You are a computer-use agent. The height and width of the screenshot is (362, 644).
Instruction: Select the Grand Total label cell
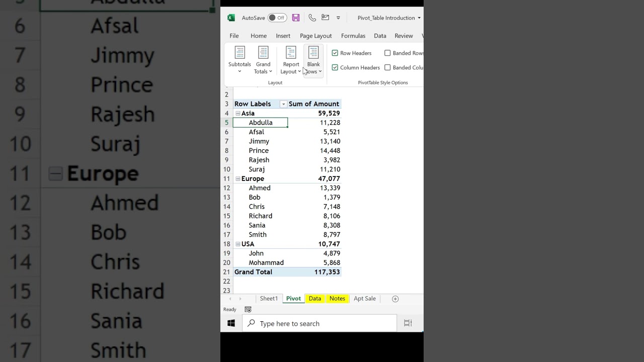click(x=260, y=272)
